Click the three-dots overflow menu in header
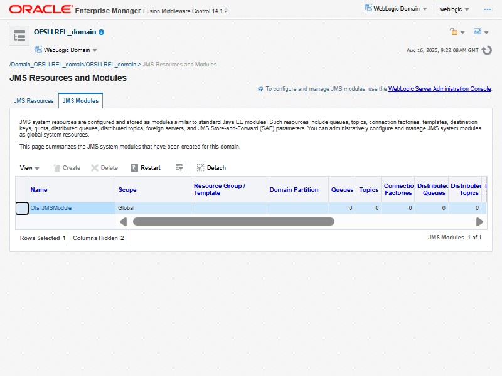The height and width of the screenshot is (376, 502). 488,9
